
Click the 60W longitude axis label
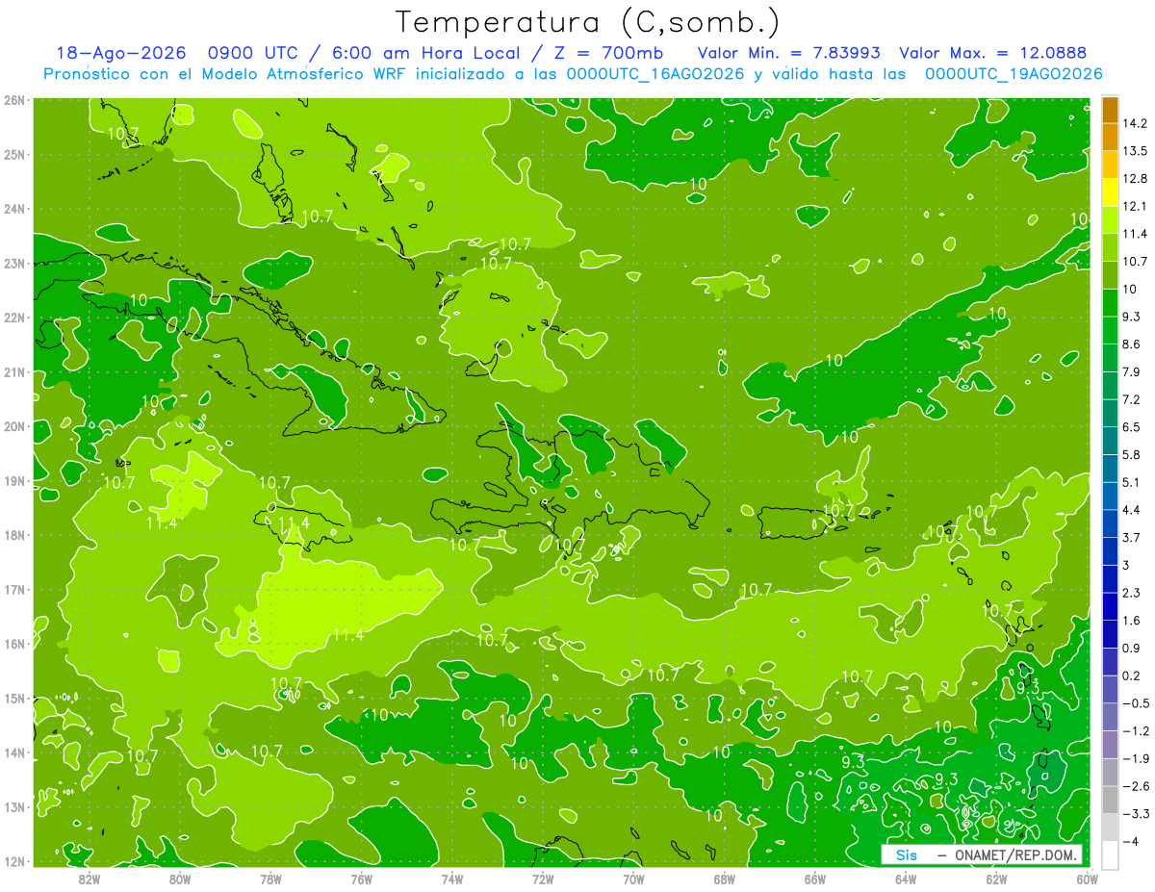click(x=1087, y=879)
